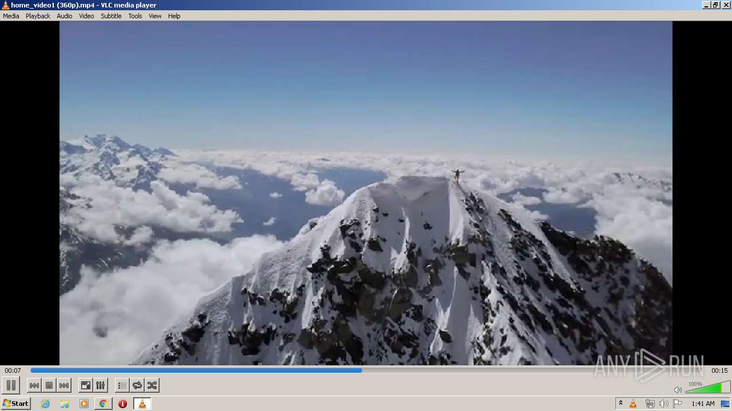Toggle the playlist view
This screenshot has height=411, width=732.
122,385
